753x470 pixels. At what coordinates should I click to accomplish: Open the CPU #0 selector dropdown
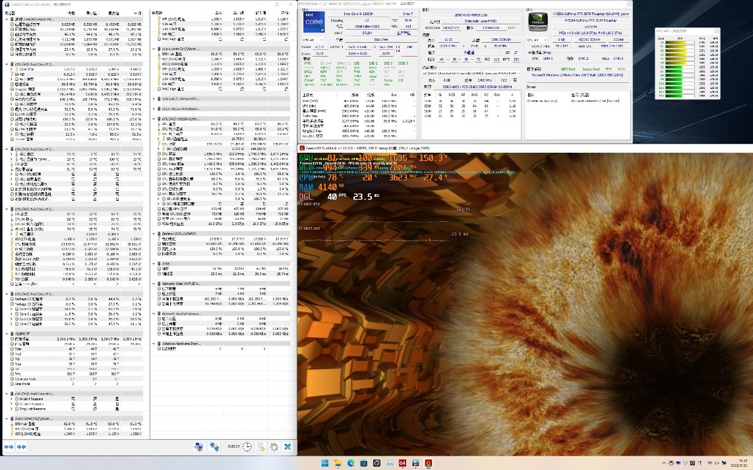coord(313,40)
